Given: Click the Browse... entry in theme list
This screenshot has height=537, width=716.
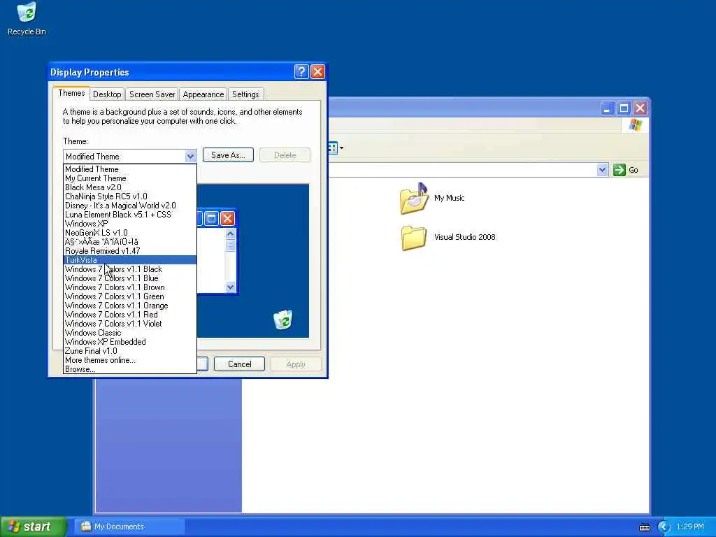Looking at the screenshot, I should click(x=129, y=369).
